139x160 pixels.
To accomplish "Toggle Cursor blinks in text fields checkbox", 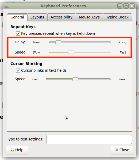I will (x=18, y=70).
